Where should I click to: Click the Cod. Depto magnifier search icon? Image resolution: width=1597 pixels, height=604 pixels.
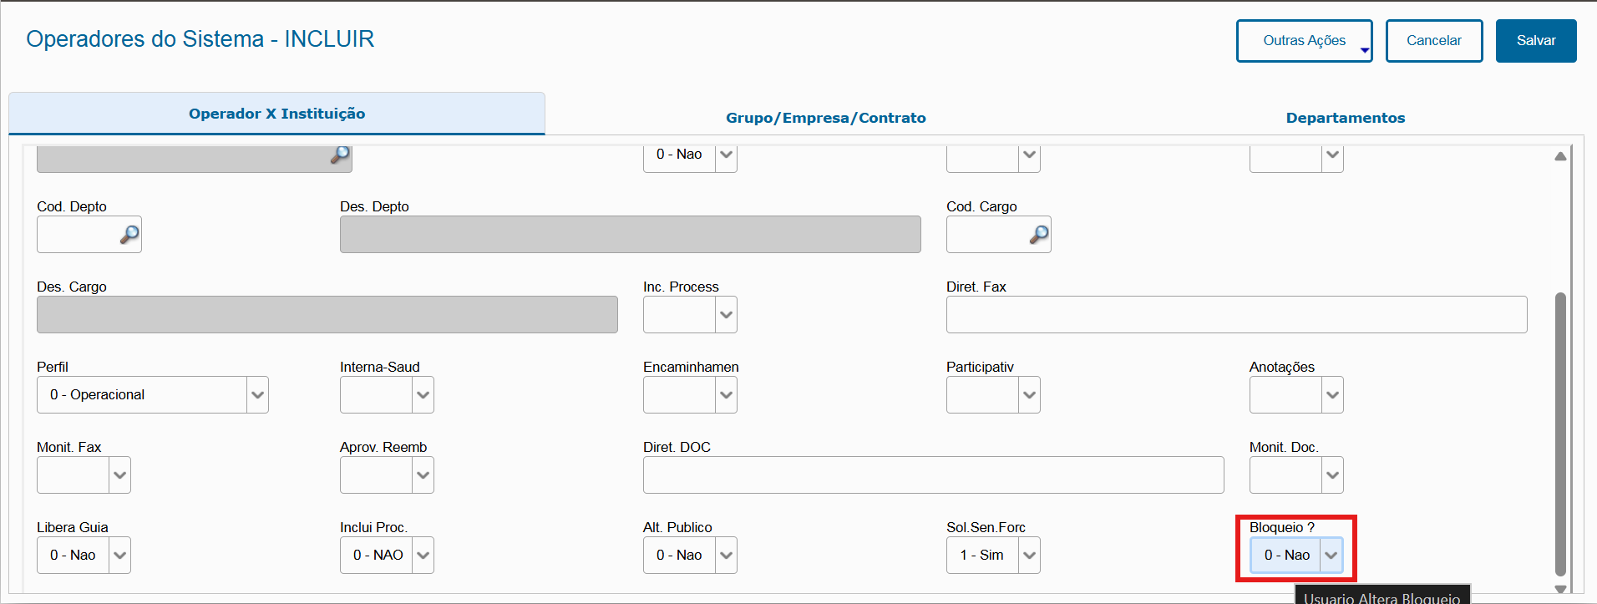[129, 235]
